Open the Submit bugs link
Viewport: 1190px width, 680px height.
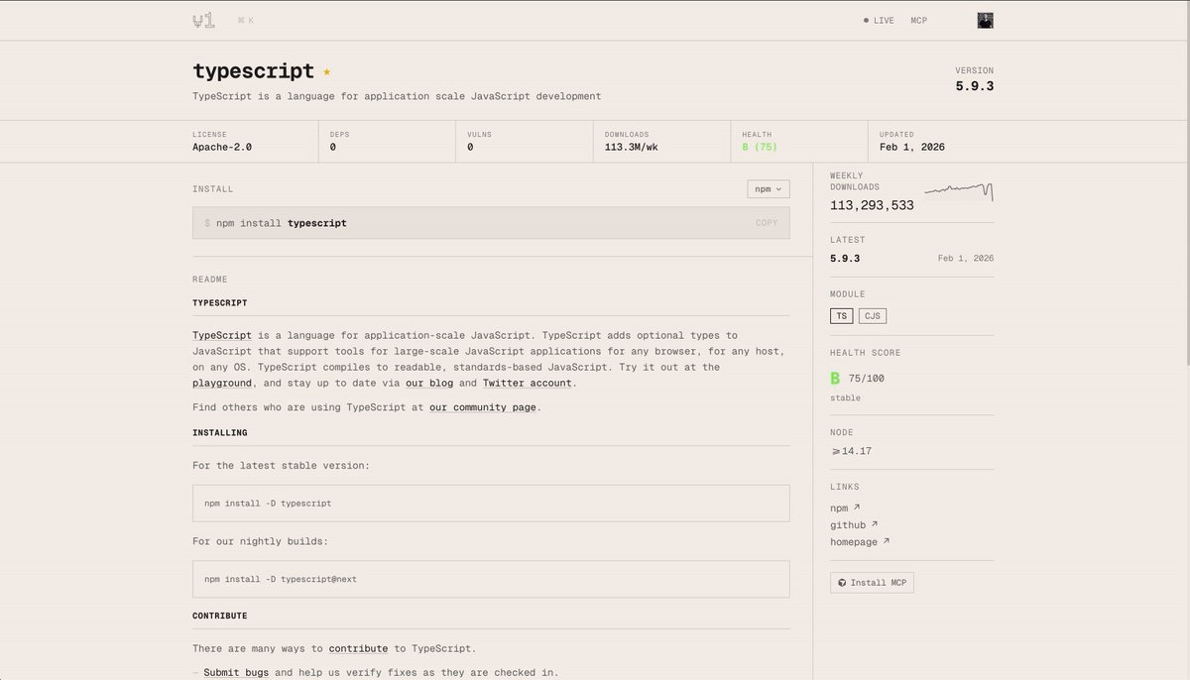(236, 672)
